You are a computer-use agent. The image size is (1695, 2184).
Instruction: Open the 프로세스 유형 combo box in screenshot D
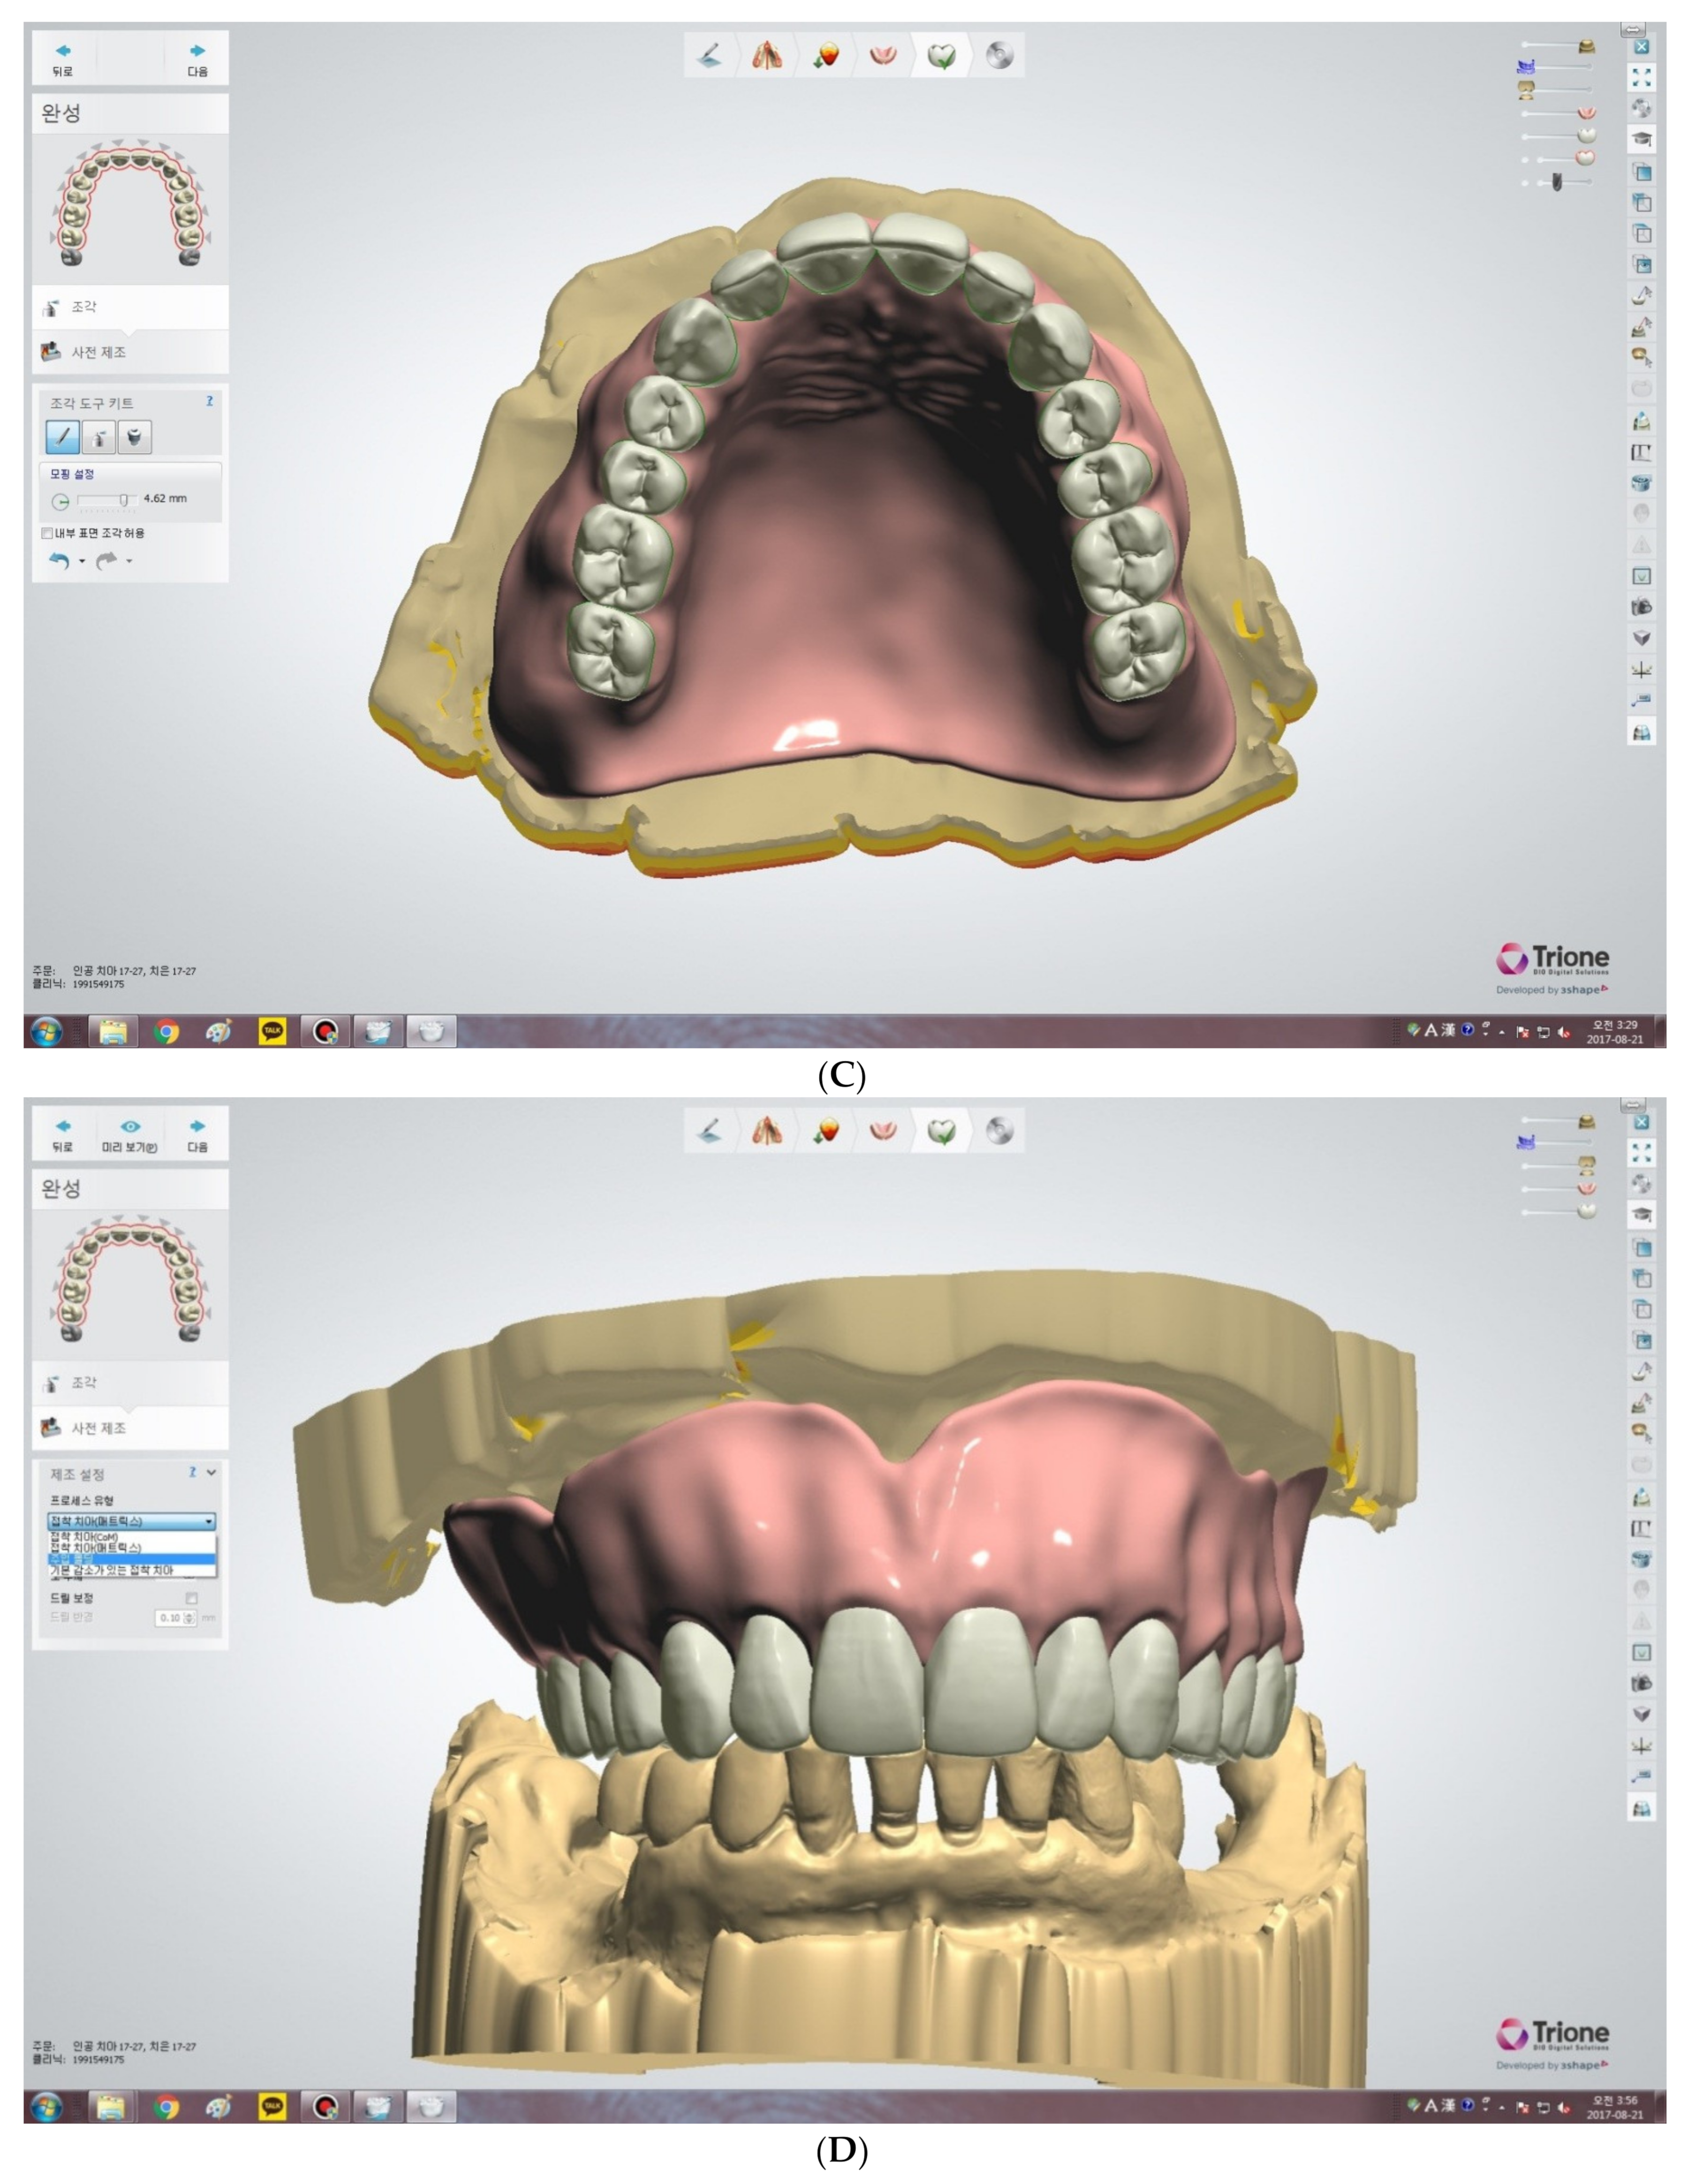(131, 1521)
